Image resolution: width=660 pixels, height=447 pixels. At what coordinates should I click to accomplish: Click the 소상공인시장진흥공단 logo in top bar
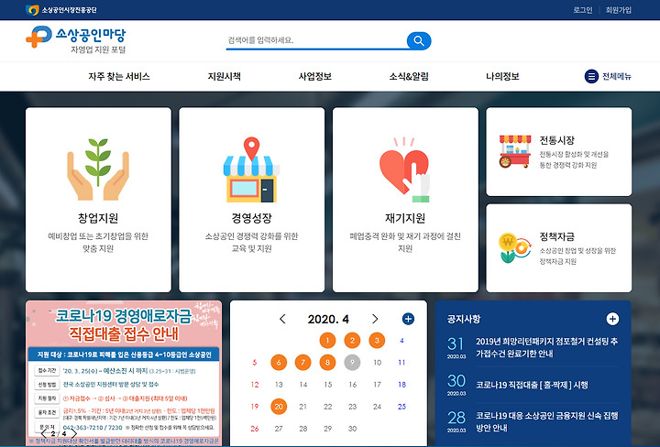[61, 10]
